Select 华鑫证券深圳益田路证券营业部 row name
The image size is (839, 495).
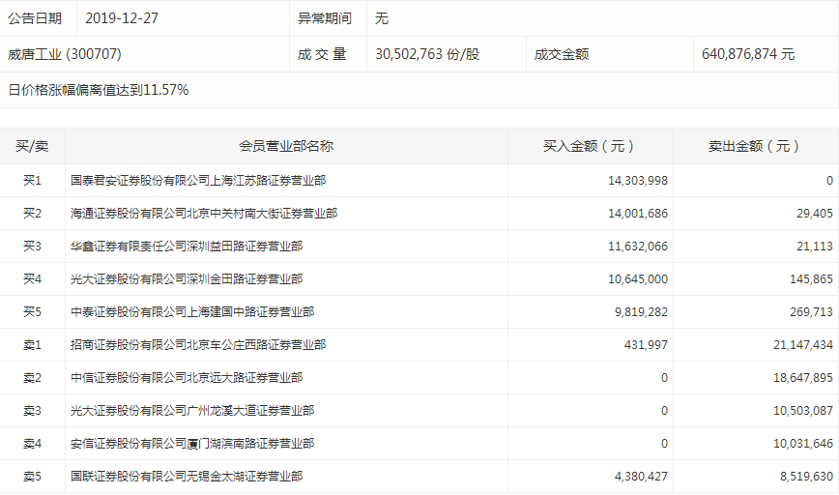click(187, 247)
